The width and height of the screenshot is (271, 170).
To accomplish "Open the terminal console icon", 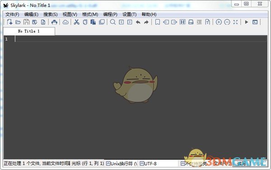I will [255, 22].
